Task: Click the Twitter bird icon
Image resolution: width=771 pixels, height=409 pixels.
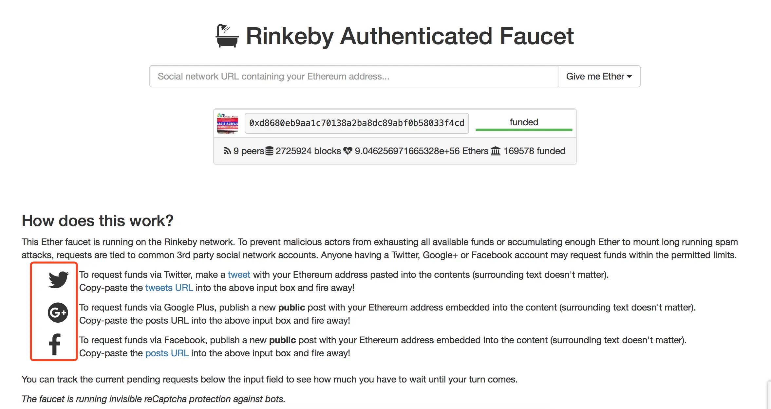Action: click(x=58, y=279)
